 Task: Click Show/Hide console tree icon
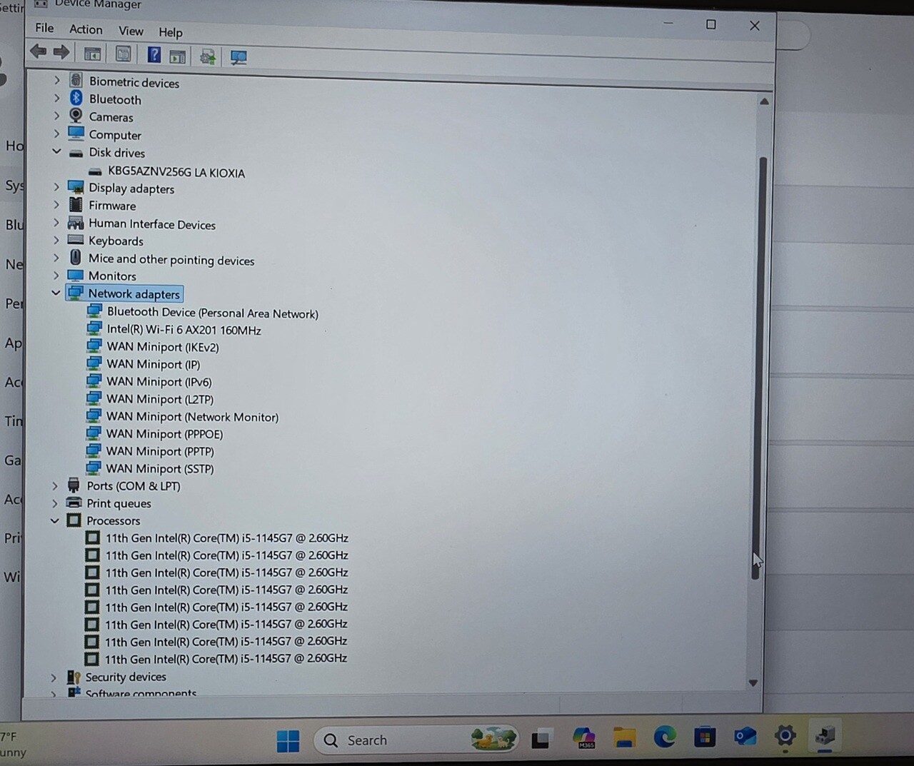tap(92, 54)
